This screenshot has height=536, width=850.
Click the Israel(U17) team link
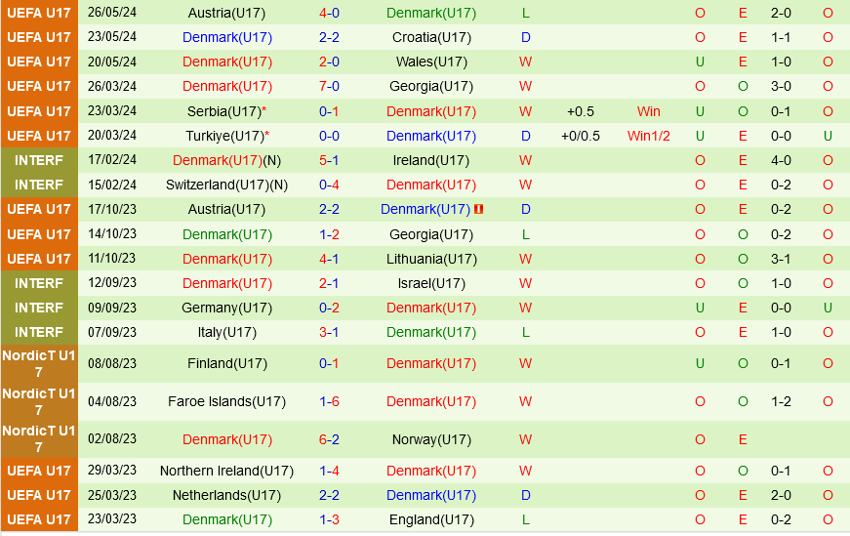(x=431, y=283)
